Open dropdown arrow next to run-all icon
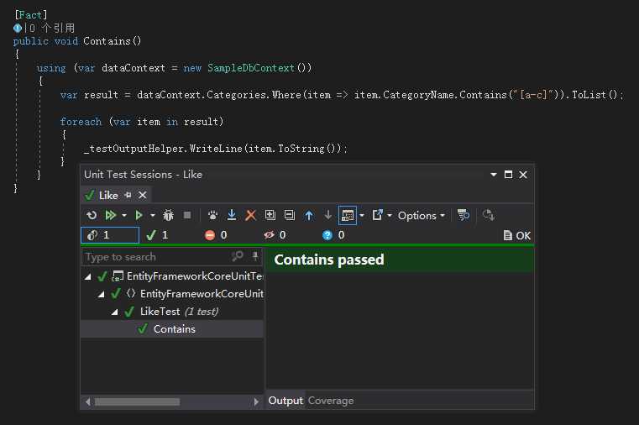639x425 pixels. tap(124, 215)
